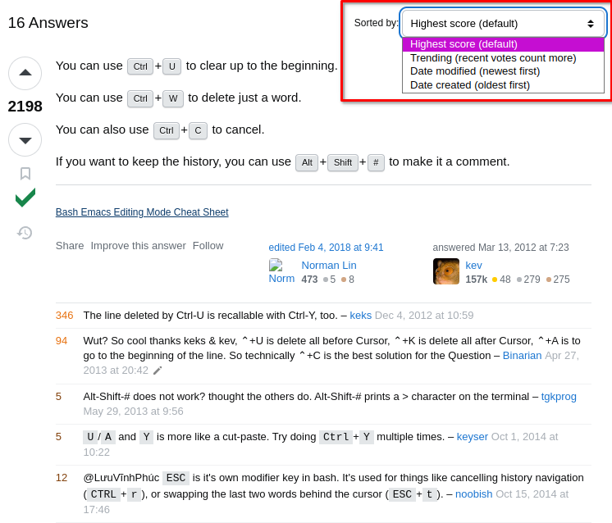This screenshot has width=612, height=523.
Task: Click Improve this answer
Action: 138,246
